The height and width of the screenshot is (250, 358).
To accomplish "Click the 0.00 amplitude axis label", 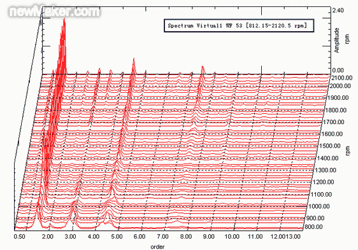I will (338, 70).
